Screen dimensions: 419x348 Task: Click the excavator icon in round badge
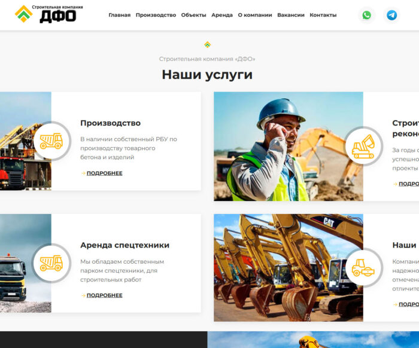363,146
